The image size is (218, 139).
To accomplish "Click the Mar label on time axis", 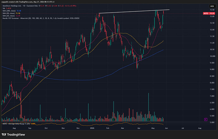I will (122, 128).
